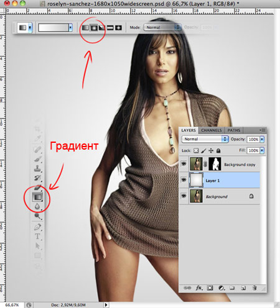Create a new layer group folder

(232, 288)
